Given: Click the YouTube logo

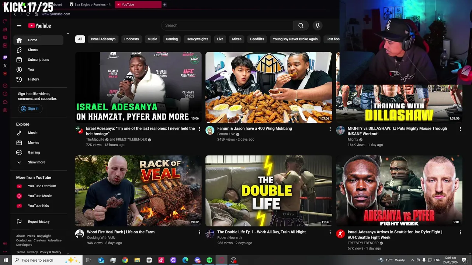Looking at the screenshot, I should click(x=39, y=25).
